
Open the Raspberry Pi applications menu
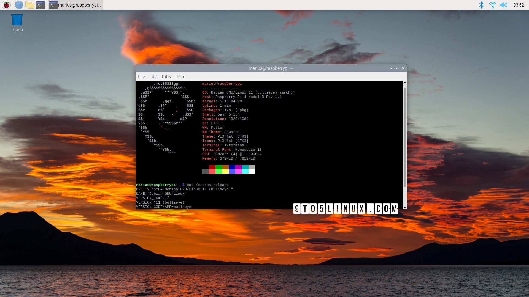coord(6,5)
